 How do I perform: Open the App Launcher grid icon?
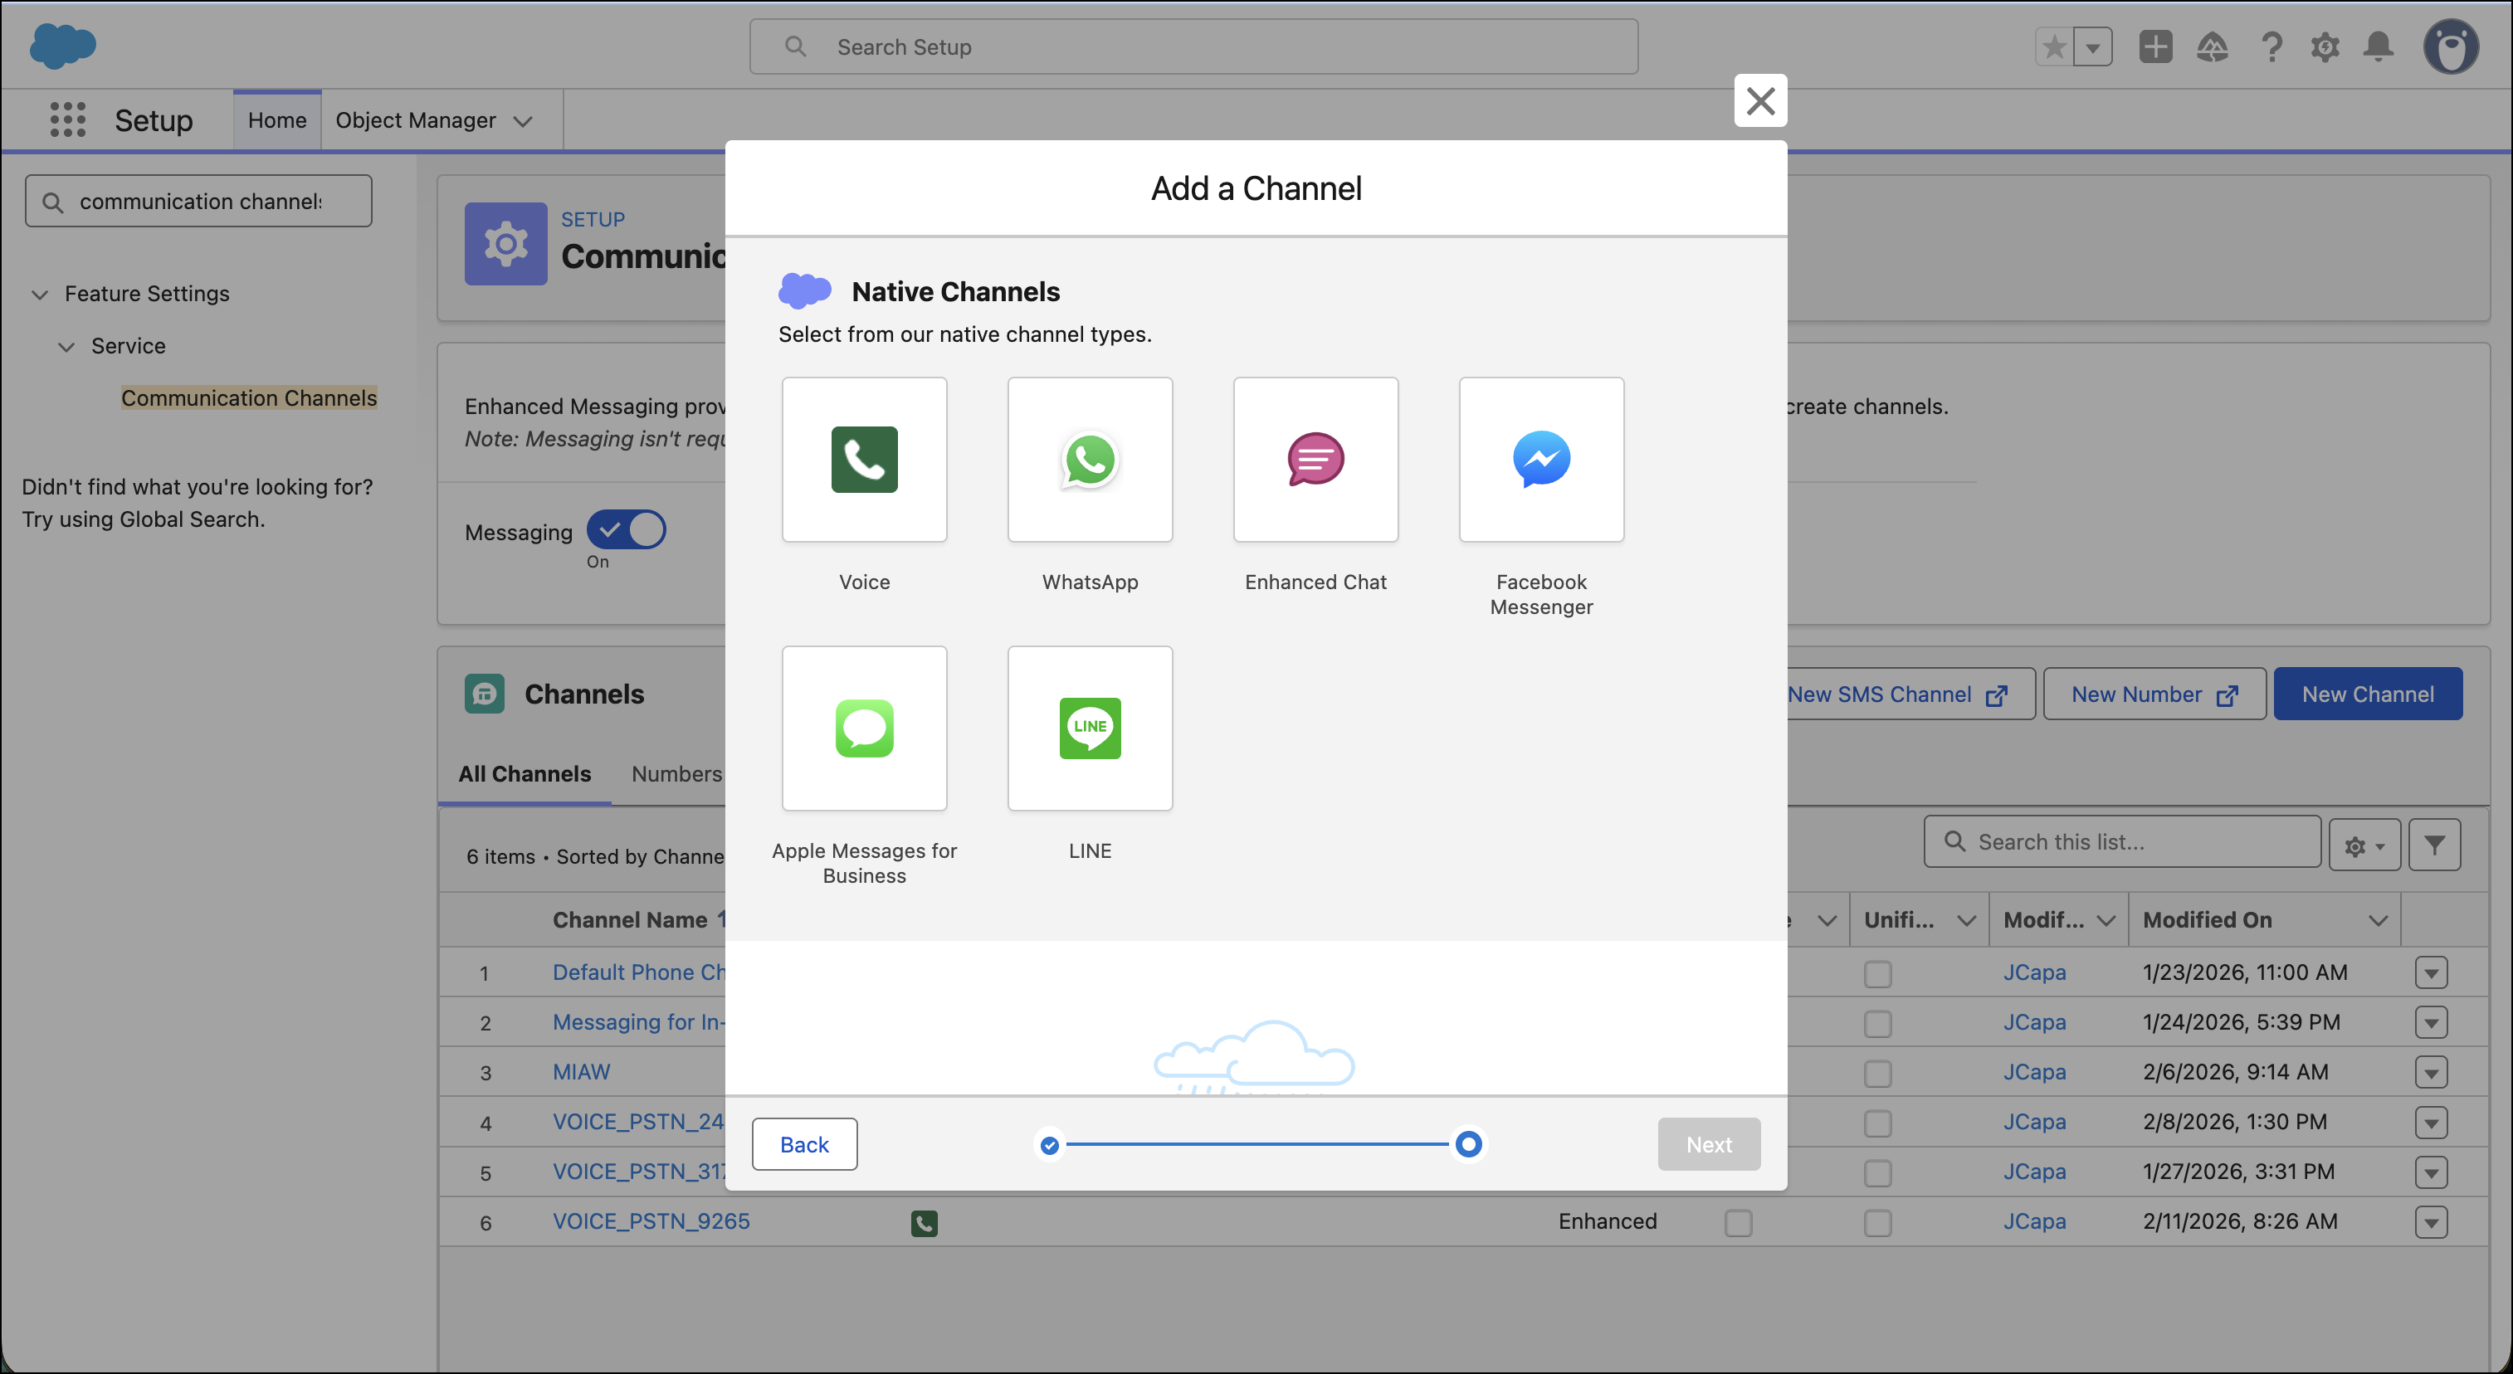tap(67, 120)
